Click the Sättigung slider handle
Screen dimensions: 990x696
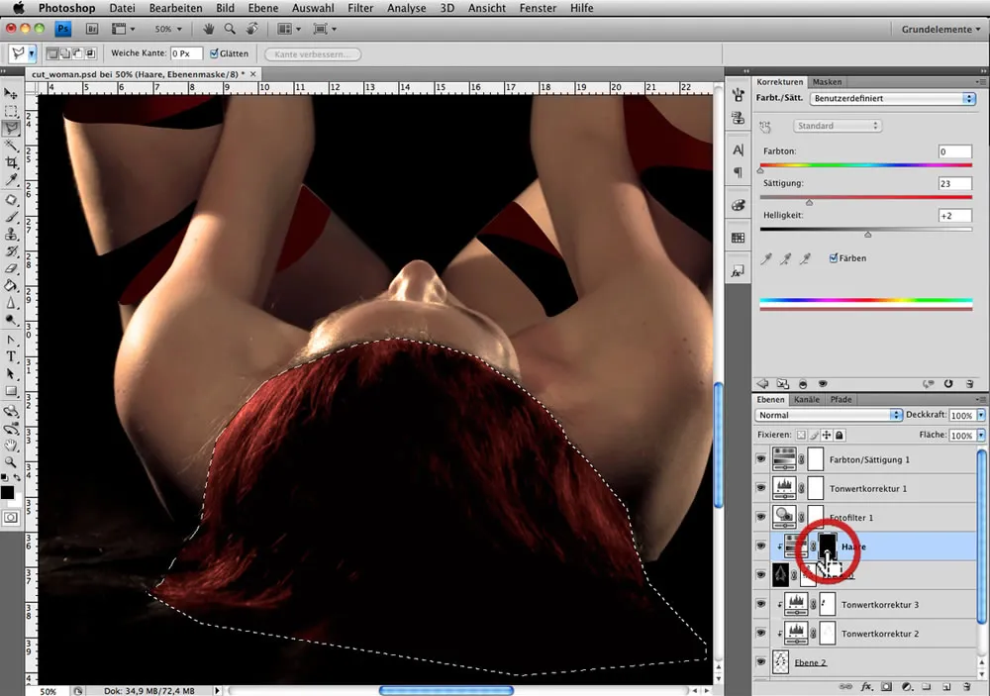pyautogui.click(x=810, y=202)
